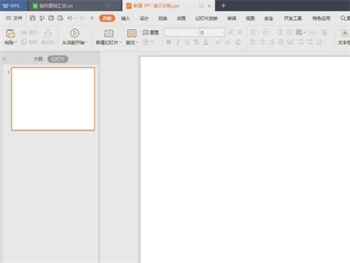Click the Paste clipboard icon
Viewport: 350px width, 263px height.
10,34
